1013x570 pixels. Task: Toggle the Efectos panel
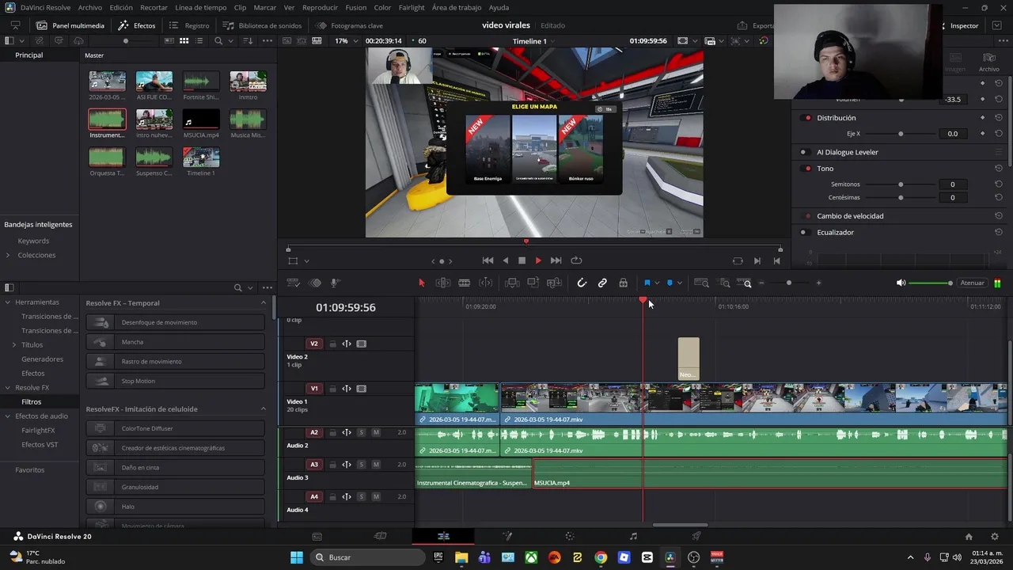click(x=137, y=25)
